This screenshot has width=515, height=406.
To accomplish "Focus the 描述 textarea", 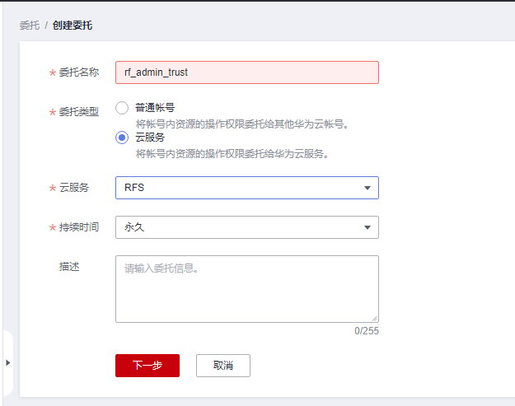I will [x=247, y=289].
